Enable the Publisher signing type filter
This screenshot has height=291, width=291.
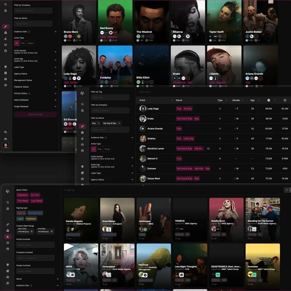click(x=31, y=219)
